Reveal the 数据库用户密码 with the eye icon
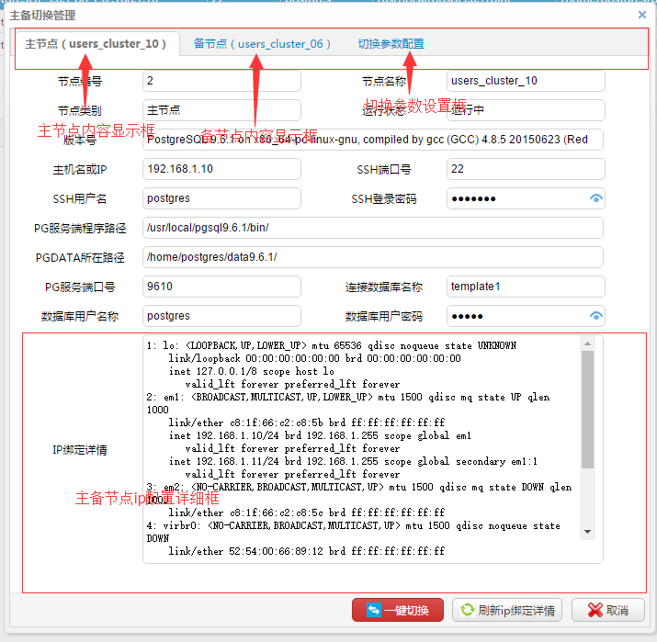The image size is (657, 642). pyautogui.click(x=596, y=316)
